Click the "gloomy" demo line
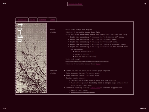The image size is (149, 112). point(94,40)
